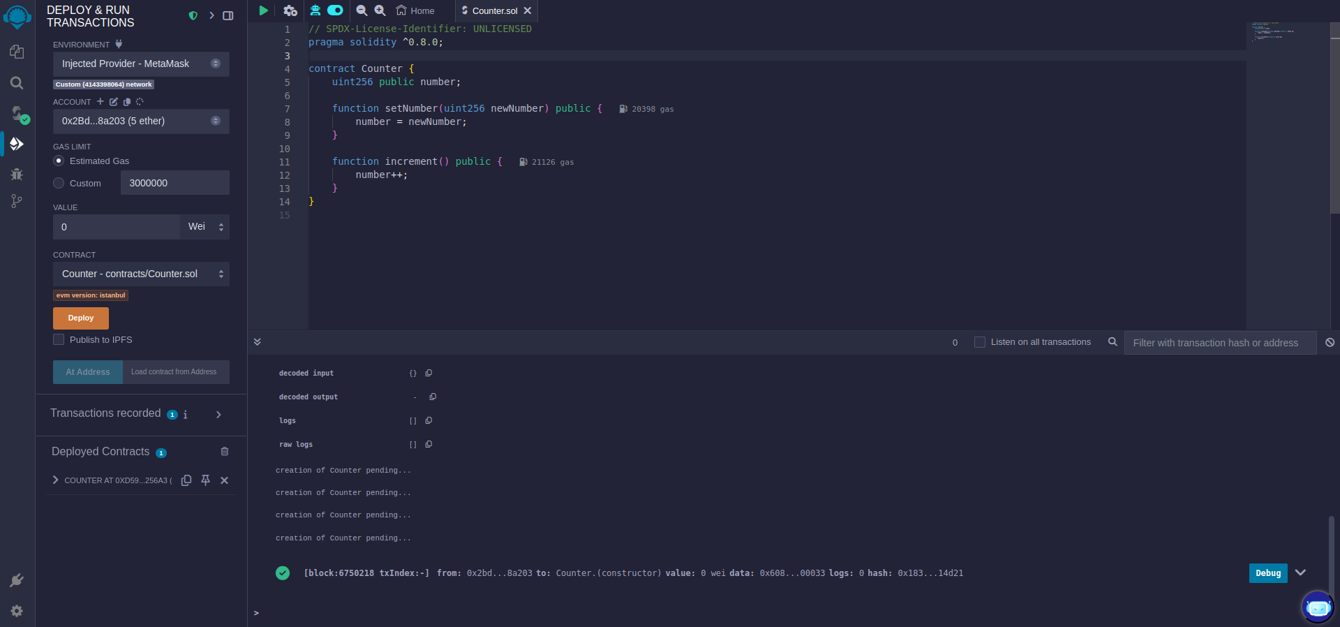Image resolution: width=1340 pixels, height=627 pixels.
Task: Click the transaction hash filter field
Action: pos(1219,343)
